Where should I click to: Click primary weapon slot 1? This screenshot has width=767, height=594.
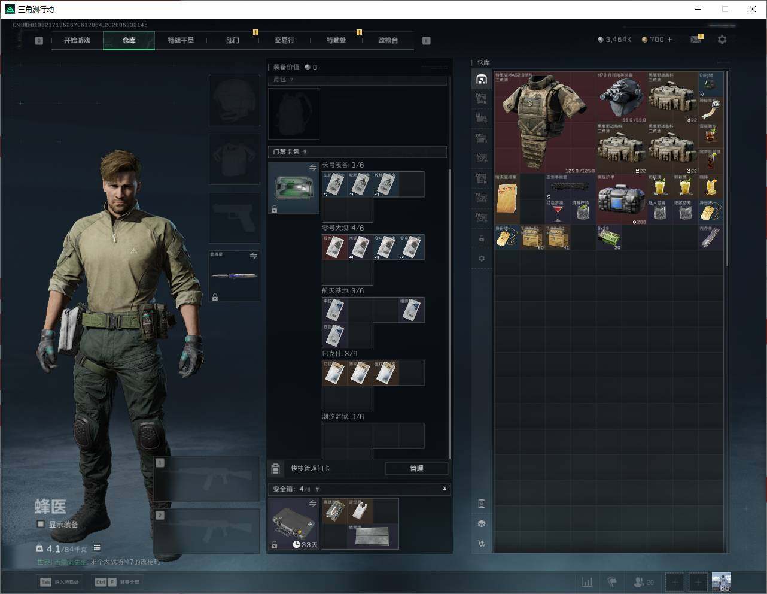click(207, 479)
